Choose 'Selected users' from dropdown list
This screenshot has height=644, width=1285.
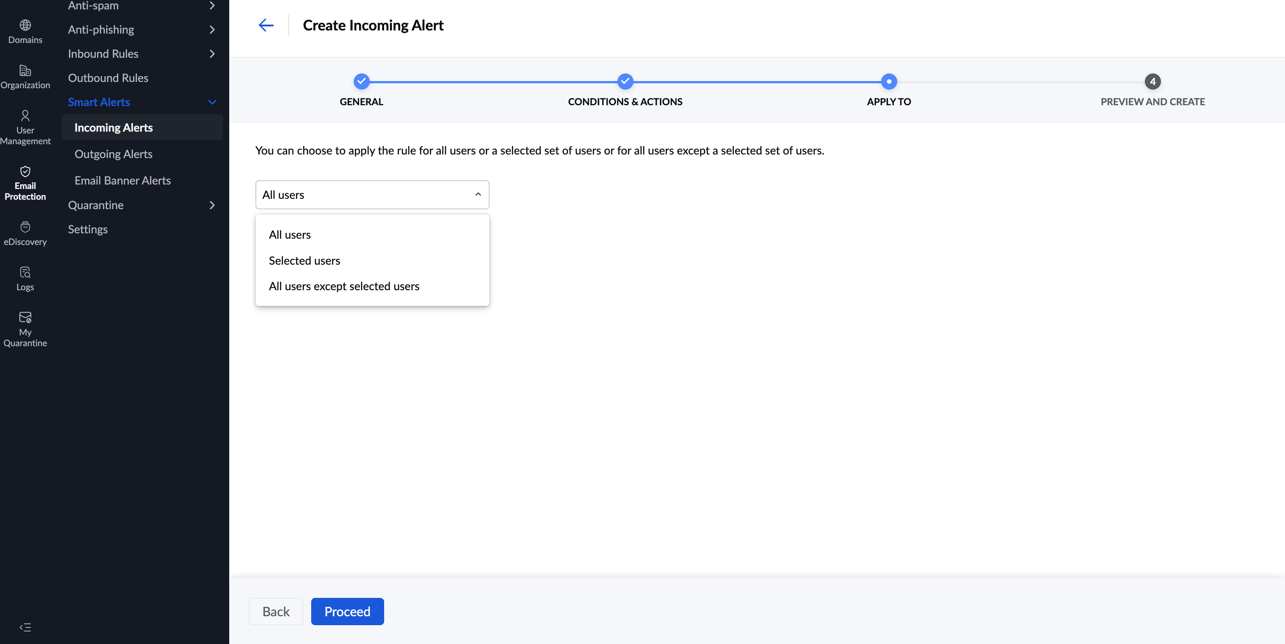(304, 260)
